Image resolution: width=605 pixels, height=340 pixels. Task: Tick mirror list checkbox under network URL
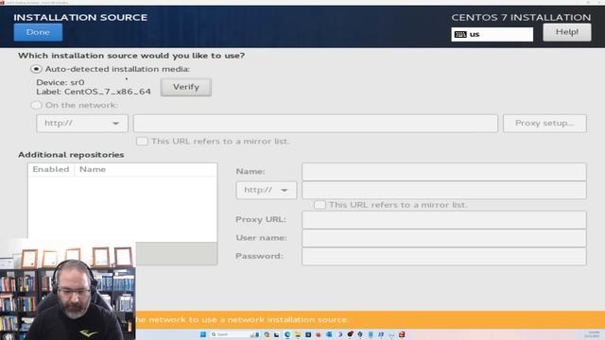(x=142, y=141)
